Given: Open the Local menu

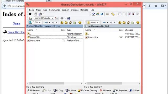Looking at the screenshot, I should pyautogui.click(x=31, y=10).
